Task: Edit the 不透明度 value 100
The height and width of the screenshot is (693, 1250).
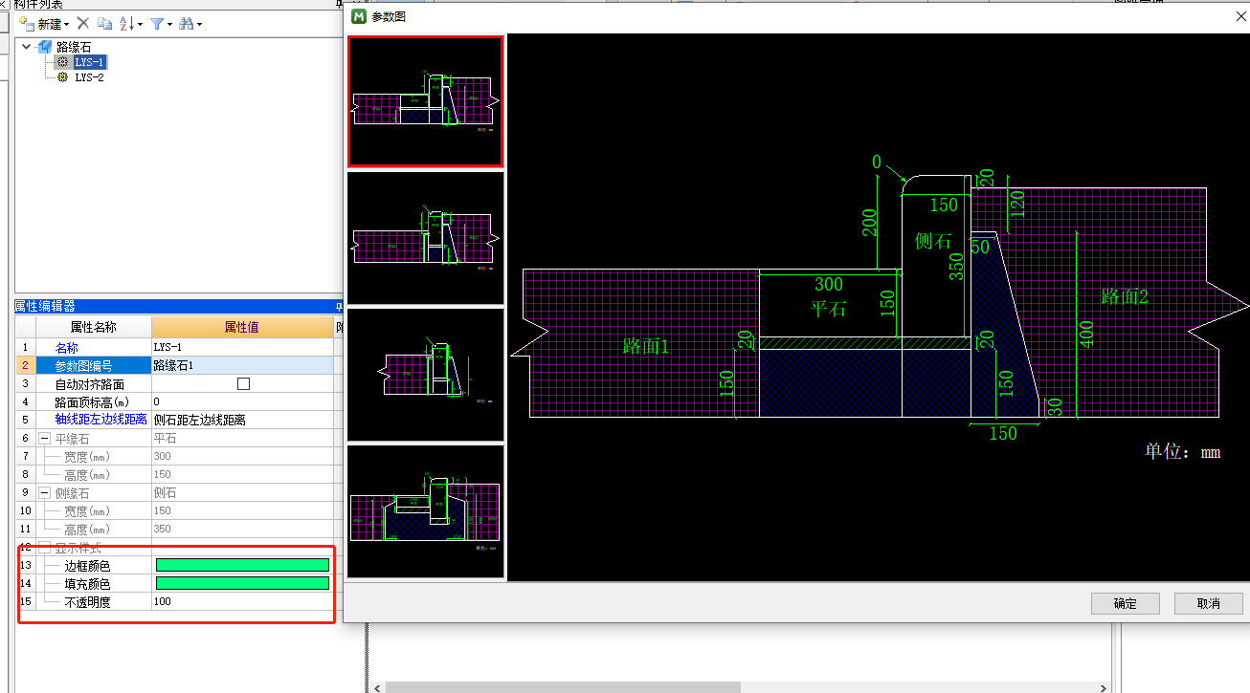Action: point(242,601)
